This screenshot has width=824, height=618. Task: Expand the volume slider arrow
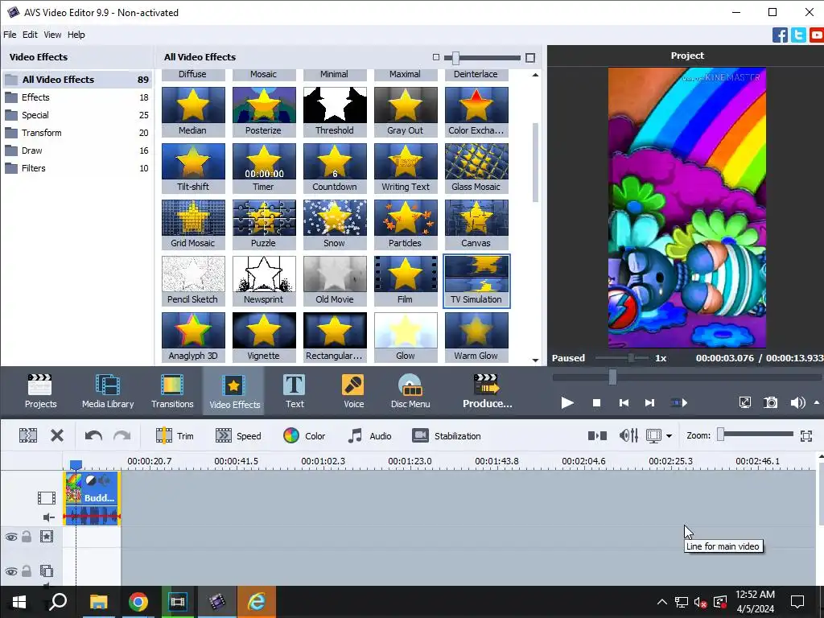[x=817, y=402]
